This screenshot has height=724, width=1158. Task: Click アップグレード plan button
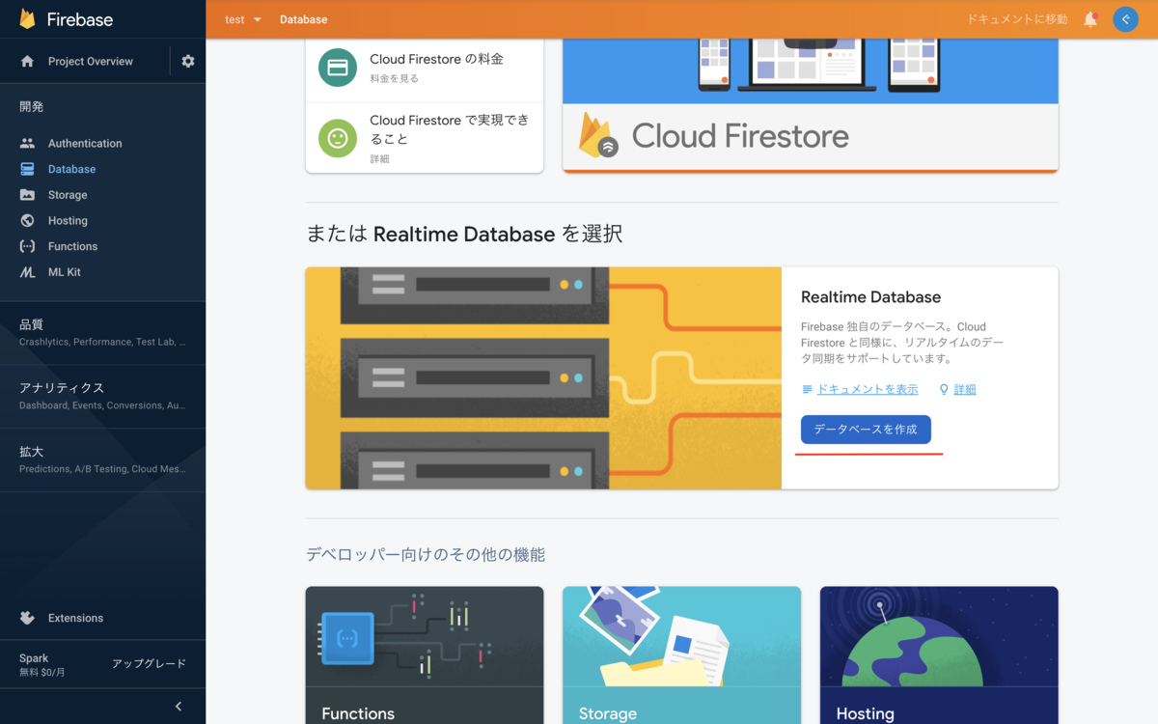pos(149,664)
